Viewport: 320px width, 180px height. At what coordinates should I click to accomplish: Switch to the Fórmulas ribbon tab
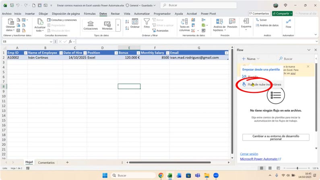pyautogui.click(x=89, y=14)
